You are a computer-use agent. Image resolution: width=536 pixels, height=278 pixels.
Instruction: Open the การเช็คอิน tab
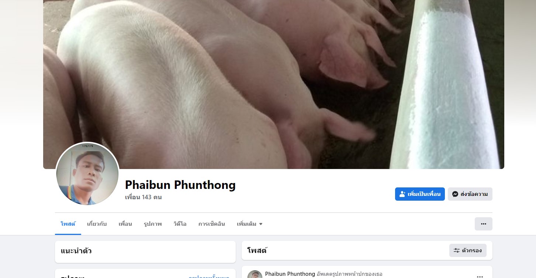tap(212, 224)
